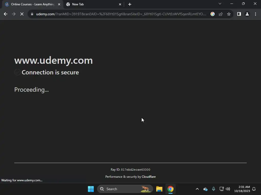The width and height of the screenshot is (261, 195).
Task: Select the Online Courses - Learn Anything tab
Action: (x=33, y=4)
